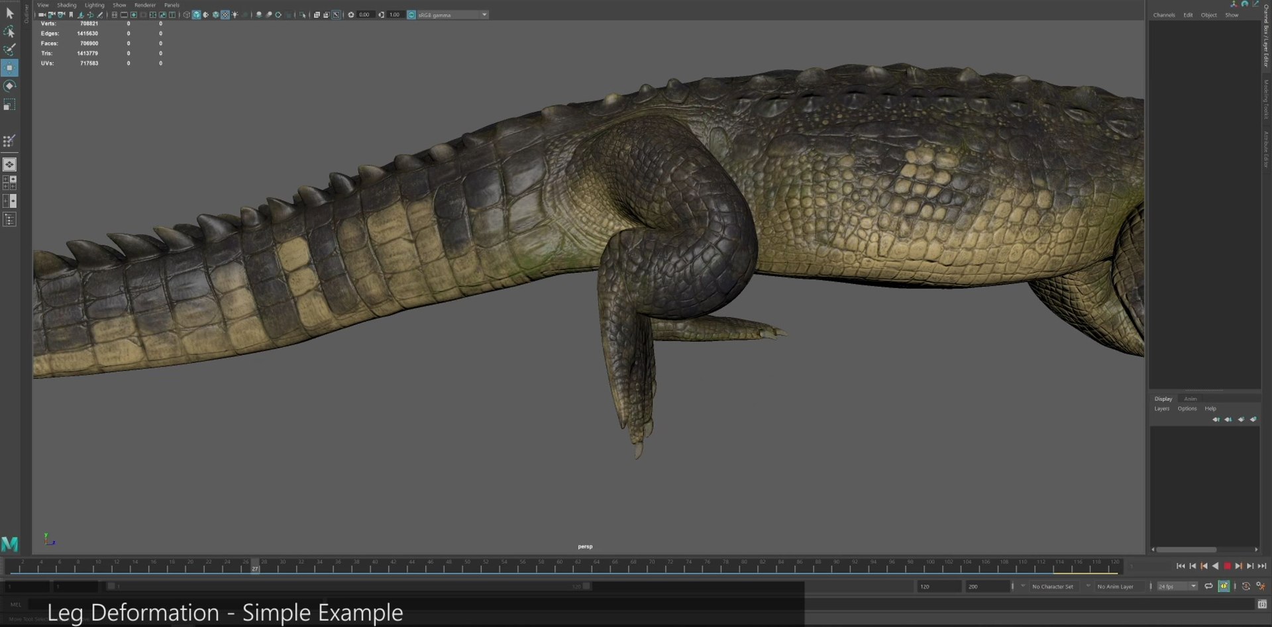Choose the Paint Selection tool
Screen dimensions: 1272x627
pos(9,50)
